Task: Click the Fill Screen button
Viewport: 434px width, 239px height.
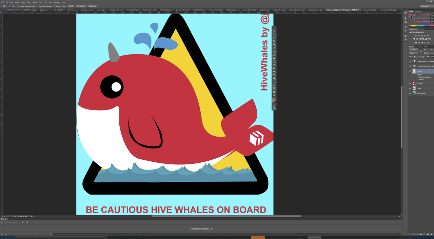Action: 92,6
